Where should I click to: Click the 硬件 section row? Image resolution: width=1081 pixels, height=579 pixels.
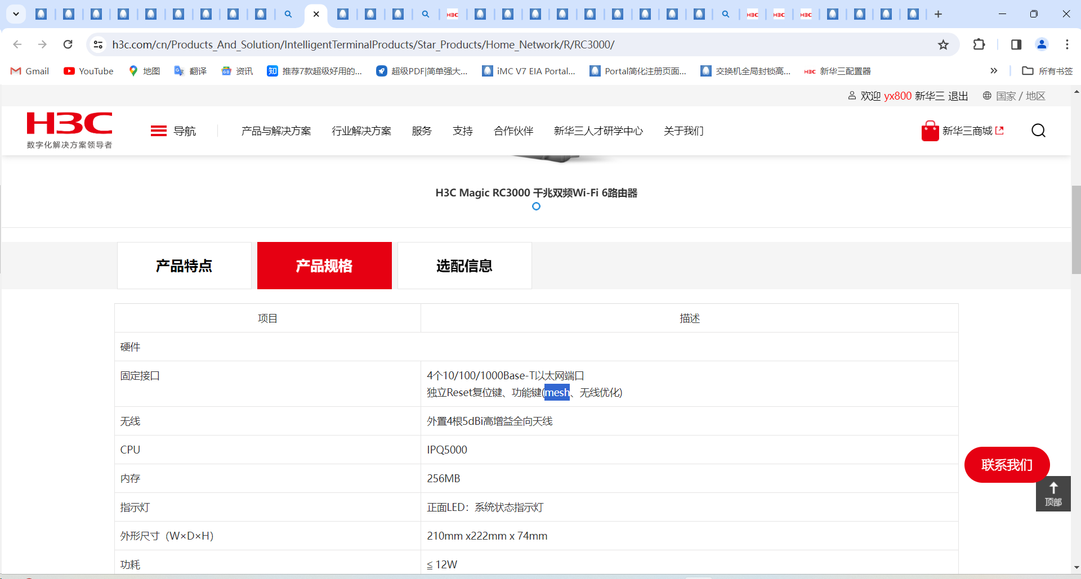click(x=536, y=347)
